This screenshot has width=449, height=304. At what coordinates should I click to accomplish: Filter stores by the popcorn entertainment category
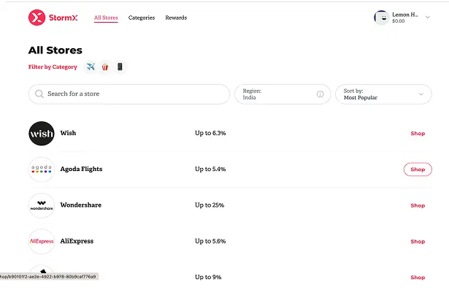click(x=105, y=66)
